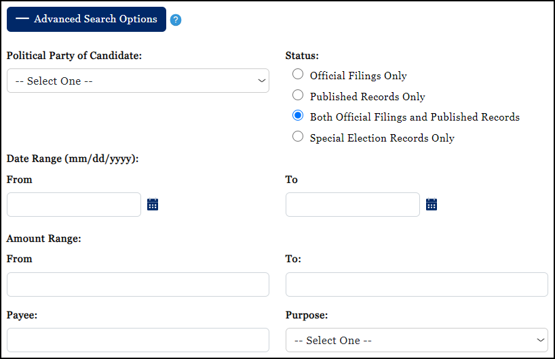Image resolution: width=555 pixels, height=359 pixels.
Task: Click the chevron arrow of Purpose select
Action: (541, 340)
